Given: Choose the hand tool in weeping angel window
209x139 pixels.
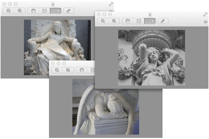Looking at the screenshot, I should (82, 70).
